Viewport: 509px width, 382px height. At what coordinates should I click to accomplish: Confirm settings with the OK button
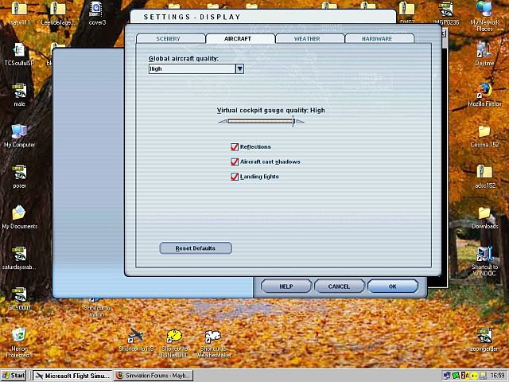[x=393, y=286]
